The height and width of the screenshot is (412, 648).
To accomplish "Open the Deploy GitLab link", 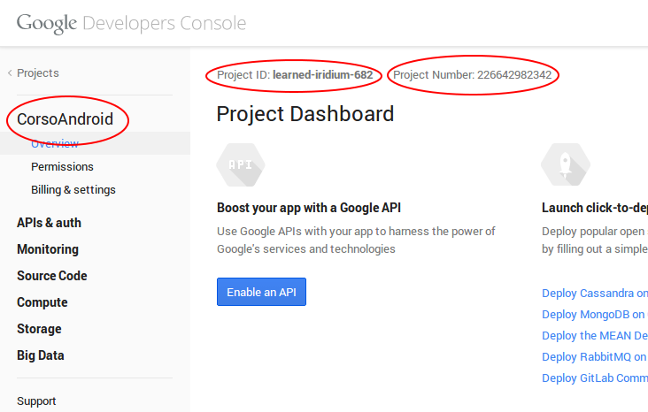I will coord(595,378).
